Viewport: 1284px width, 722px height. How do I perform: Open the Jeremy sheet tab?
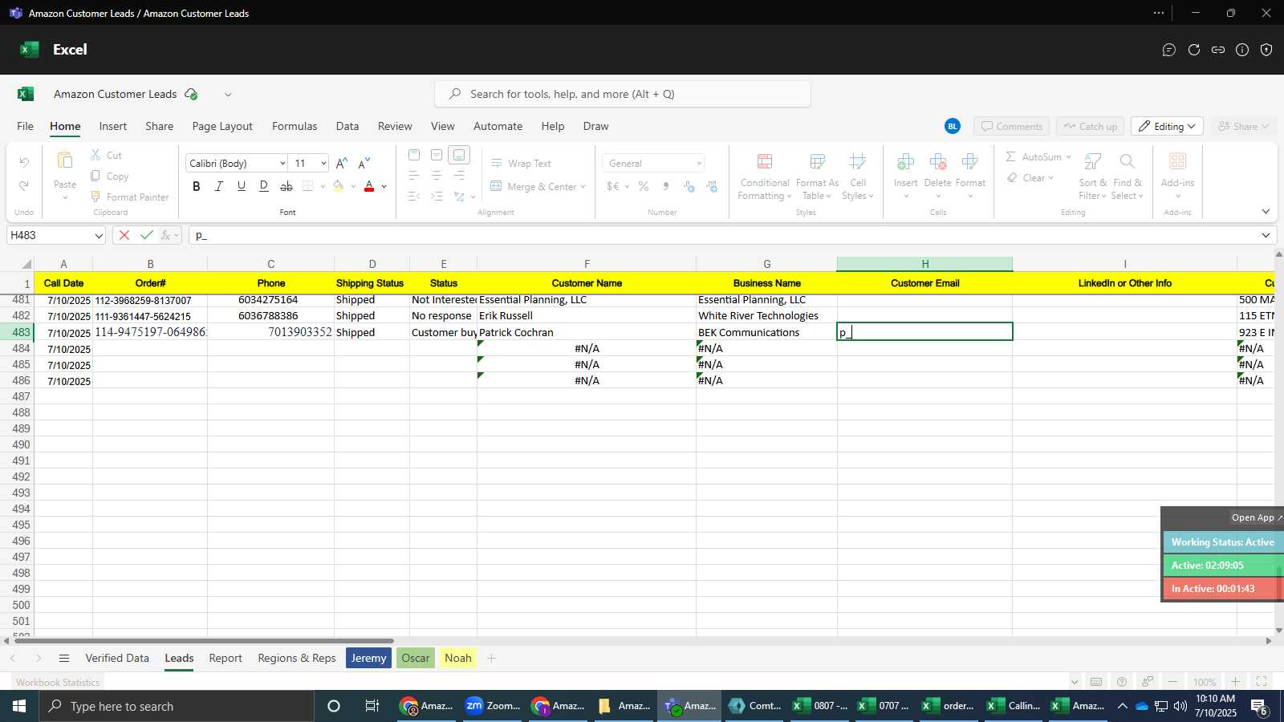(368, 659)
